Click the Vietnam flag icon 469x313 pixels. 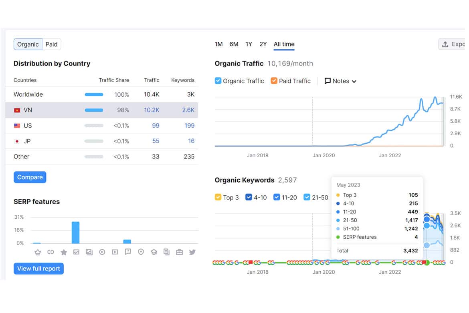pyautogui.click(x=17, y=110)
